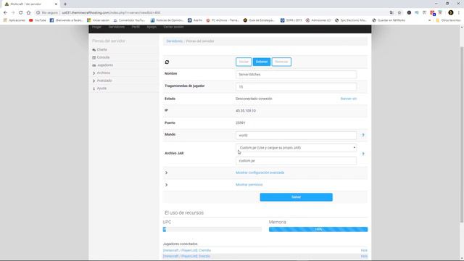Click Banear sin link in Estado row
This screenshot has height=261, width=464.
click(x=349, y=99)
